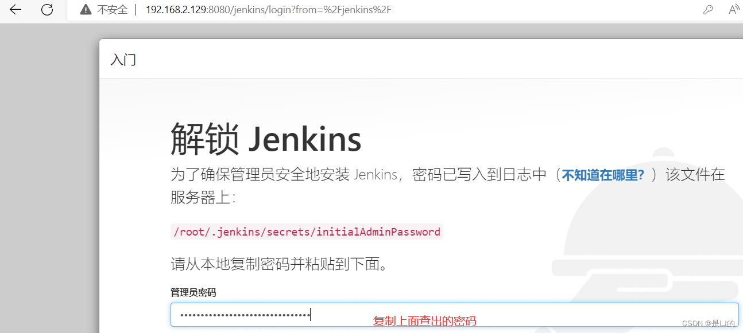Click the browser back arrow

16,10
